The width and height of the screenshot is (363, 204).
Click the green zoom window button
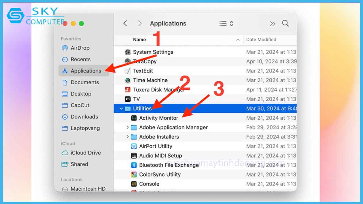coord(81,24)
